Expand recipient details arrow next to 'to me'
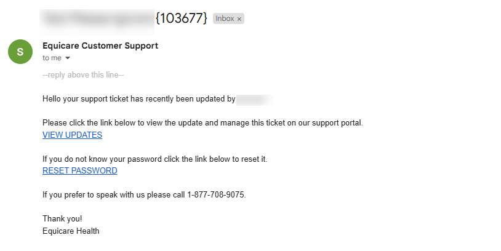The width and height of the screenshot is (501, 251). pyautogui.click(x=68, y=58)
